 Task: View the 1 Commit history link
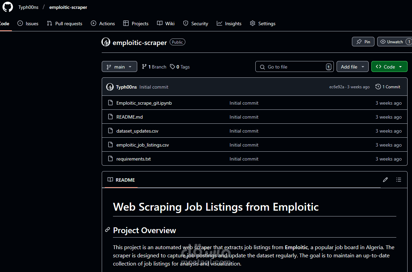[x=388, y=87]
